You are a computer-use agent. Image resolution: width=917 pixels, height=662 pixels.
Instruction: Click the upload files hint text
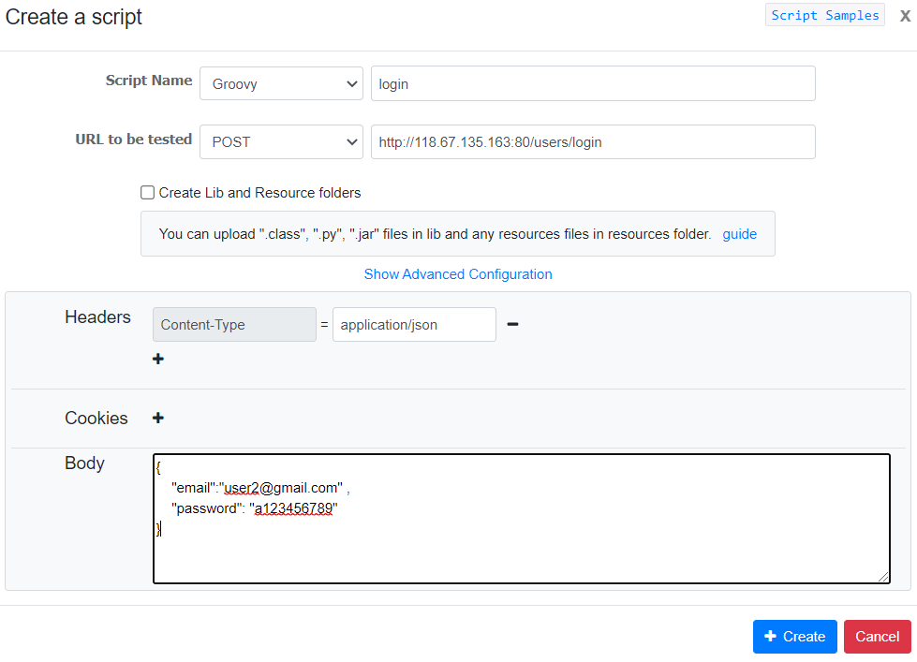pyautogui.click(x=435, y=234)
